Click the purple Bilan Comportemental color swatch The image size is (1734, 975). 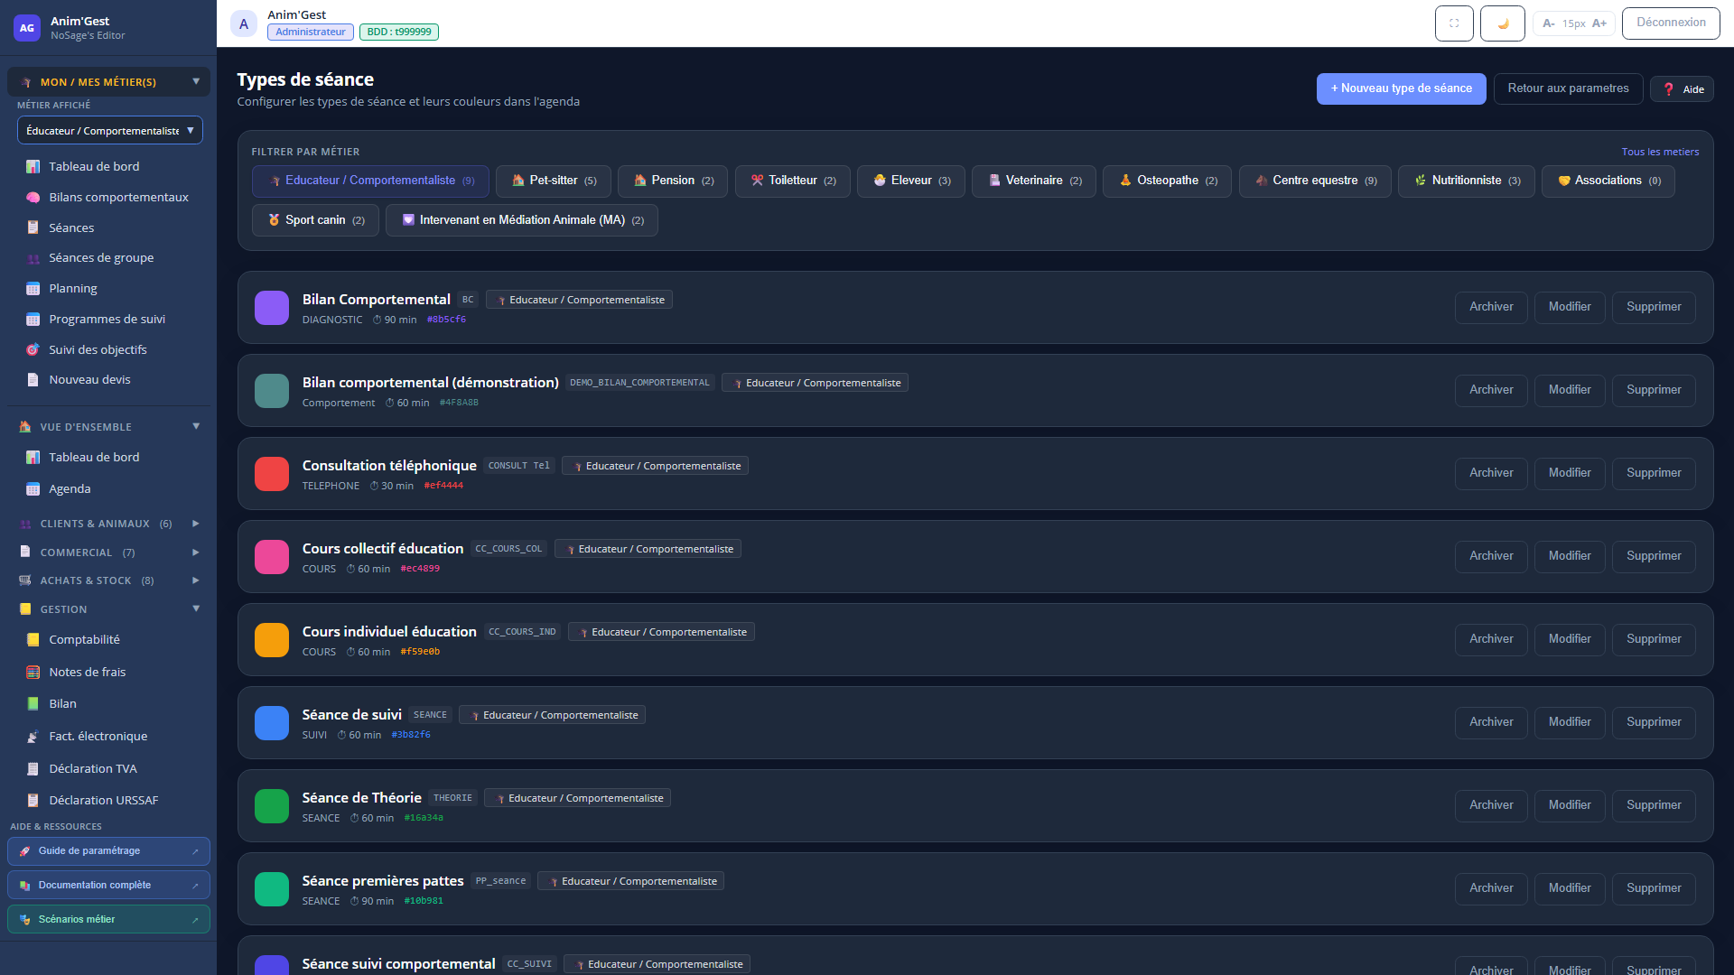(x=272, y=308)
